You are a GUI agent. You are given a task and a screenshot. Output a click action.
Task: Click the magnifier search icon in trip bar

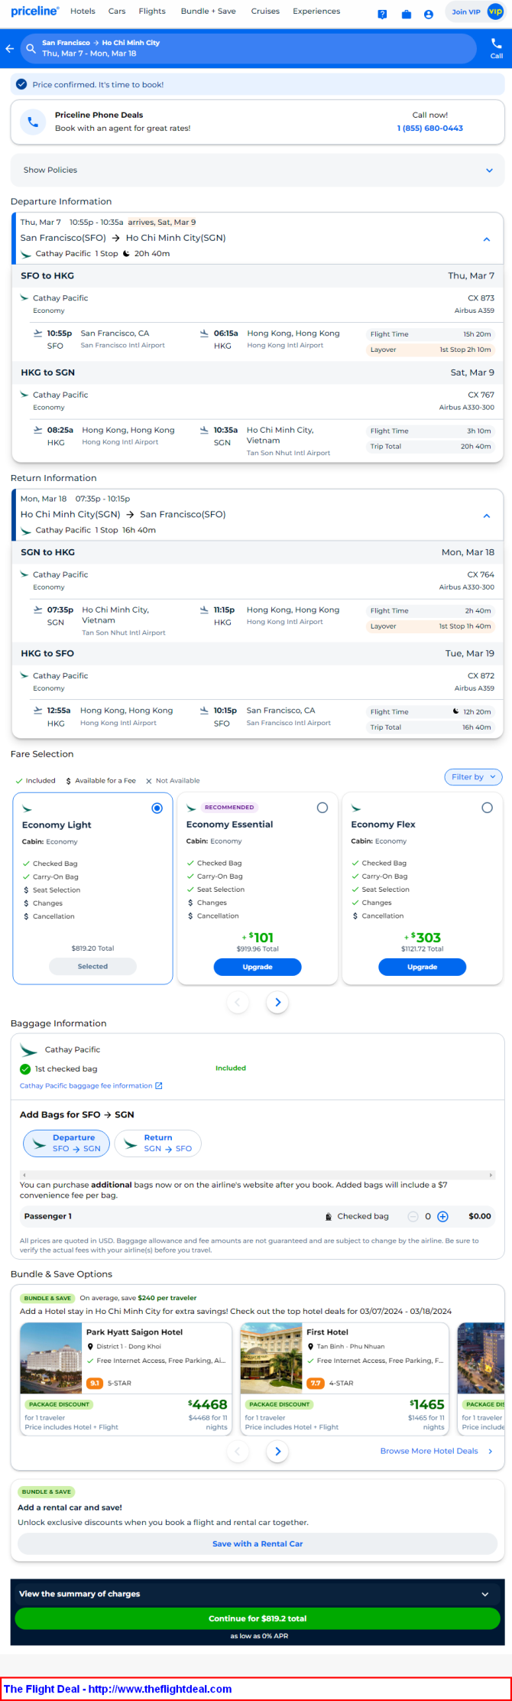(x=31, y=48)
